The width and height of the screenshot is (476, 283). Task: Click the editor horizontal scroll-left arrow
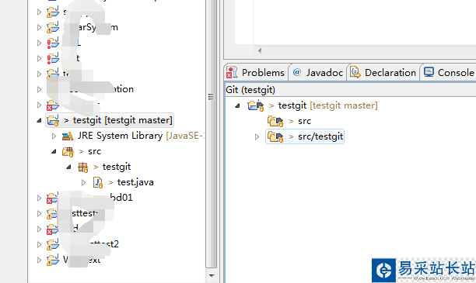tap(260, 50)
